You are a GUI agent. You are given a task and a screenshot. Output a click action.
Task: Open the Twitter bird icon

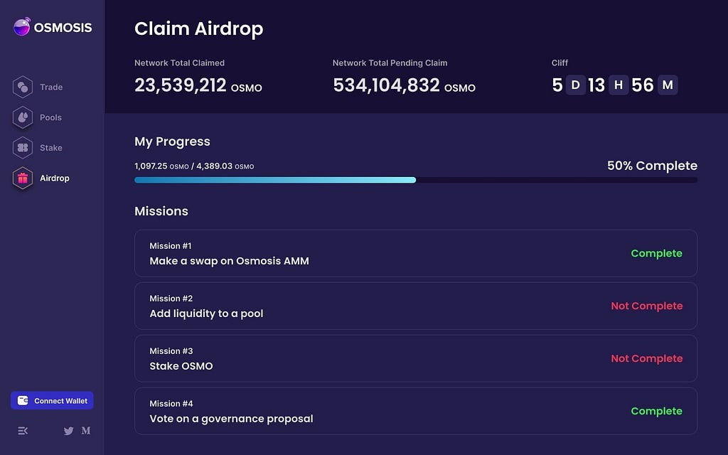(69, 431)
